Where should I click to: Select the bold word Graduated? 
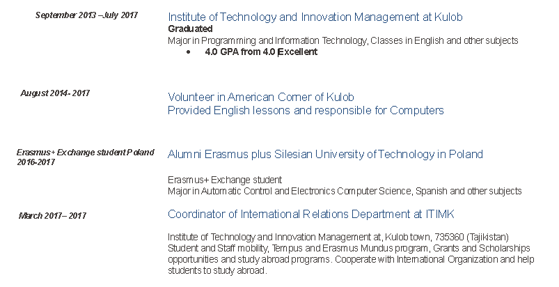190,29
